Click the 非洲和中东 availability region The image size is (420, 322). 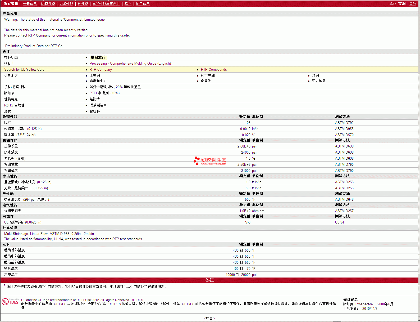click(98, 81)
